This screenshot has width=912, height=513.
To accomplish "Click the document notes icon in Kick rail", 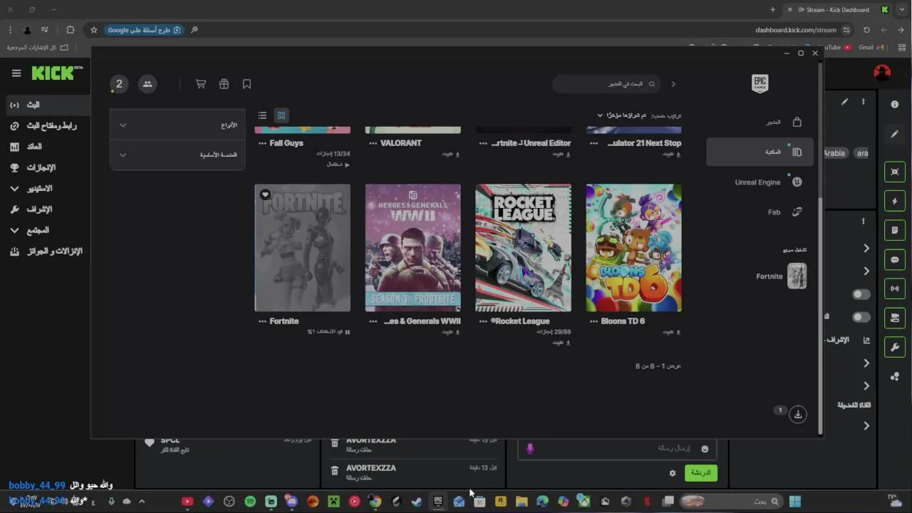I will coord(895,231).
